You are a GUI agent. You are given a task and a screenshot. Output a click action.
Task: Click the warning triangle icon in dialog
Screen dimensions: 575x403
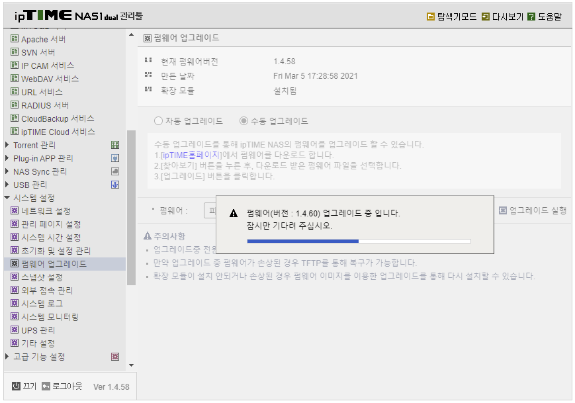[234, 214]
